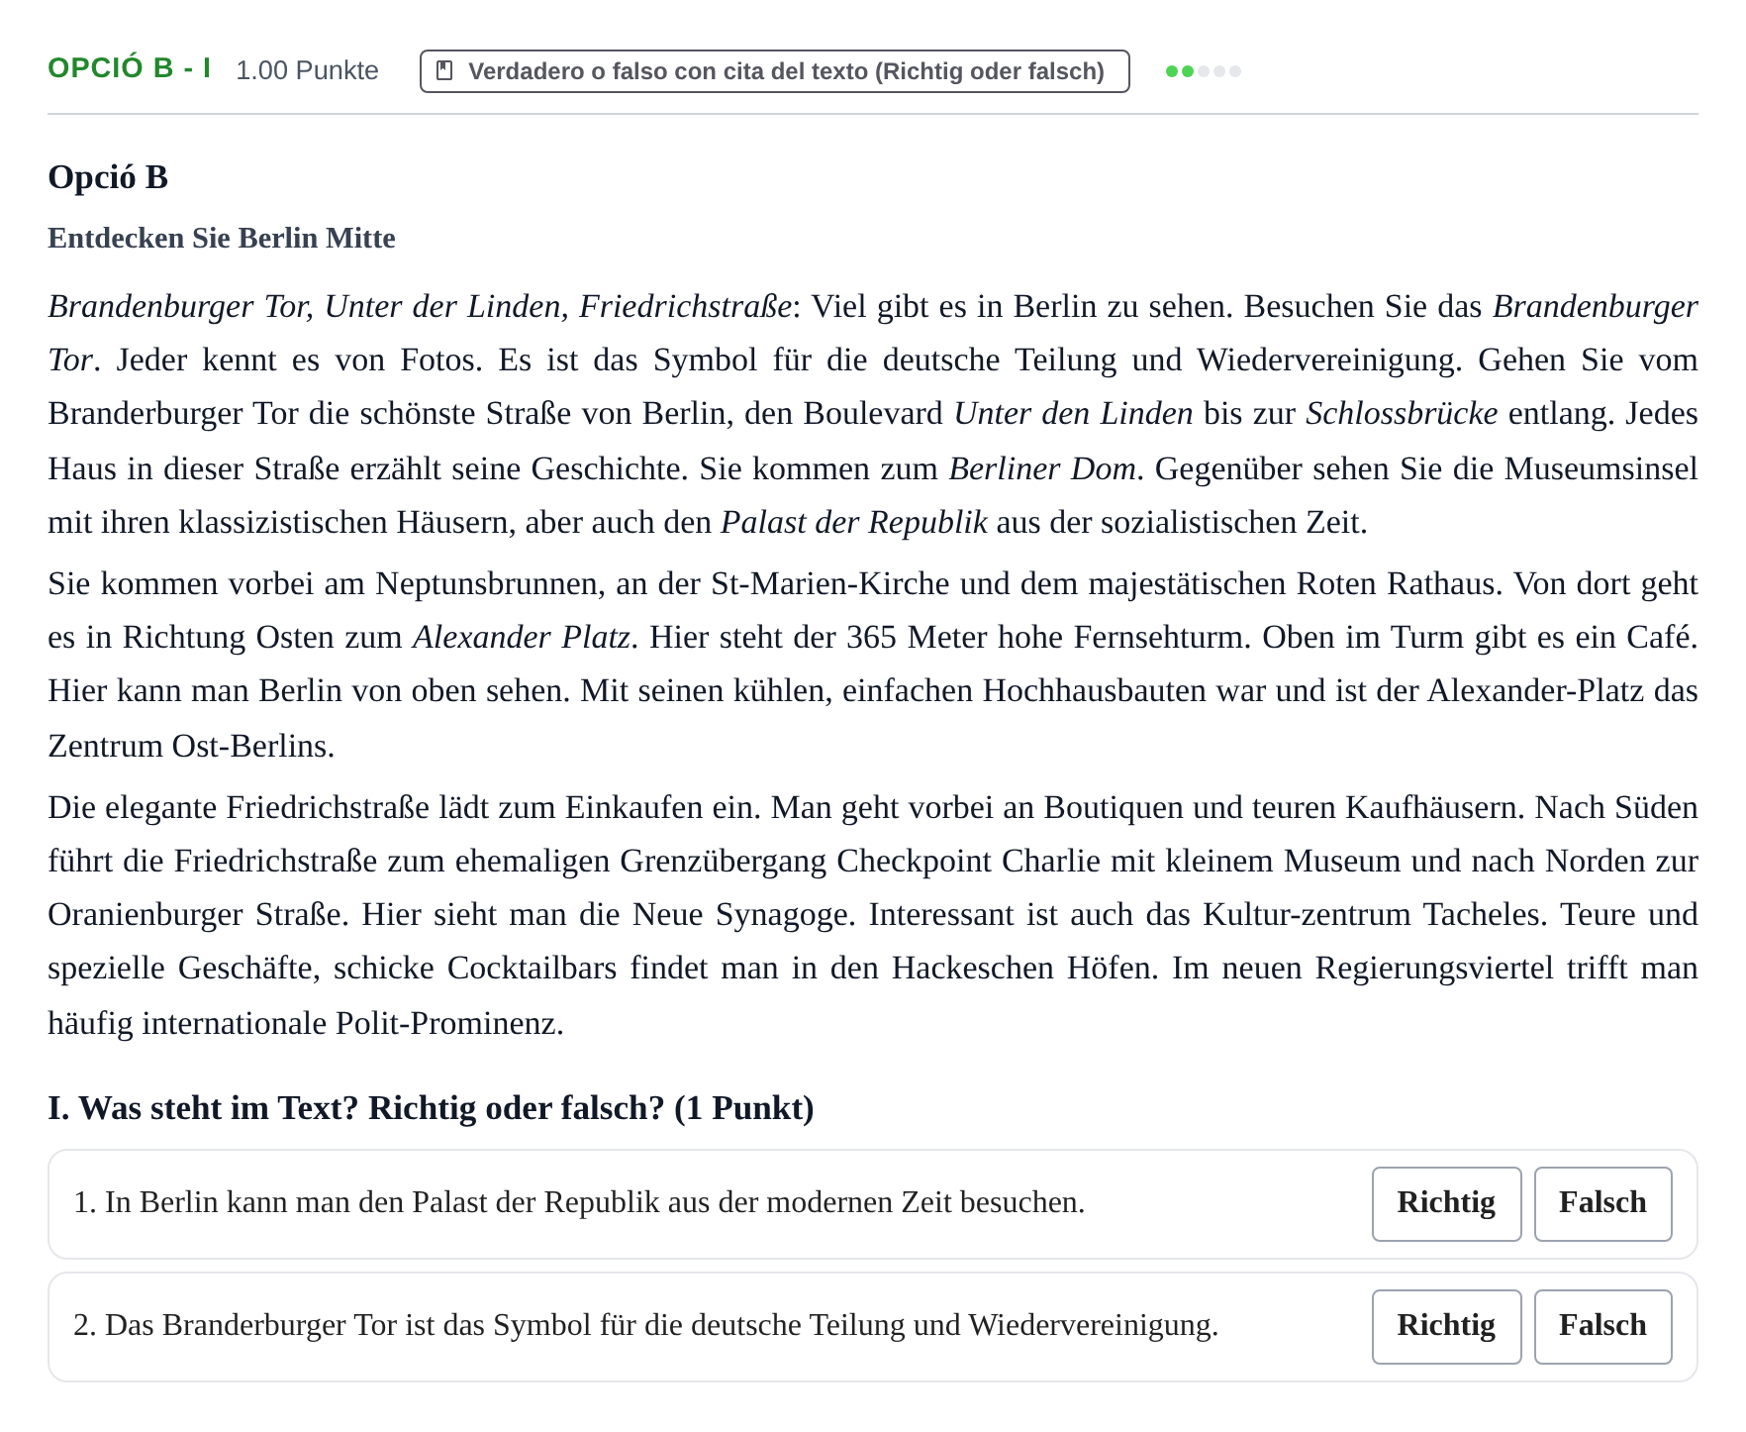Click the italic word 'Schlossbrücke' in the passage
1746x1432 pixels.
[x=1401, y=414]
